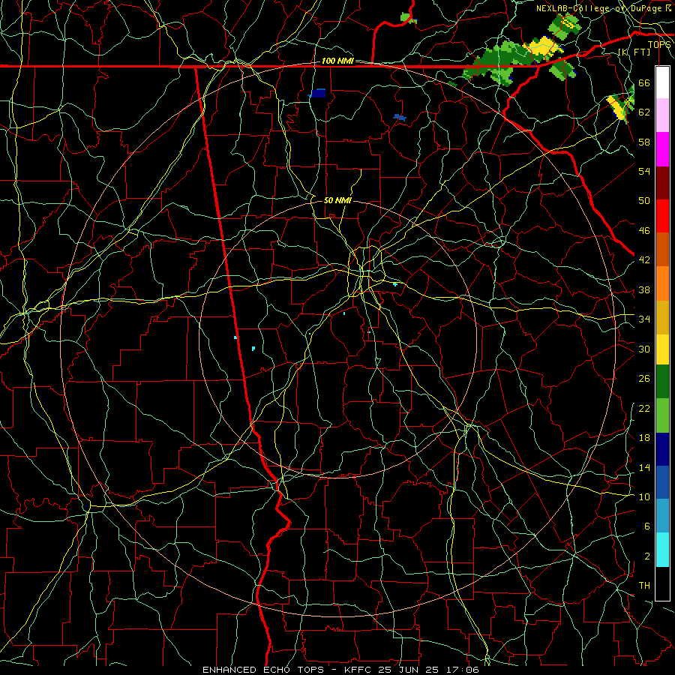The width and height of the screenshot is (675, 675).
Task: Click the navy blue echo near the 100 NMI ring
Action: [318, 93]
